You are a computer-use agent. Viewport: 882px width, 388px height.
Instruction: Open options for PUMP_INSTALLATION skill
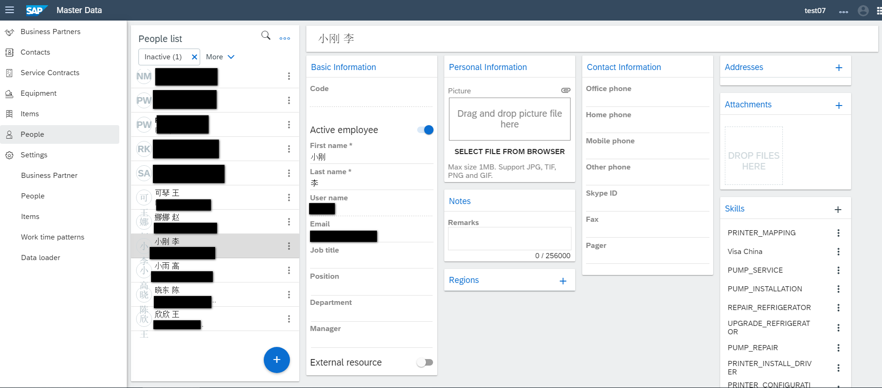[x=839, y=289]
